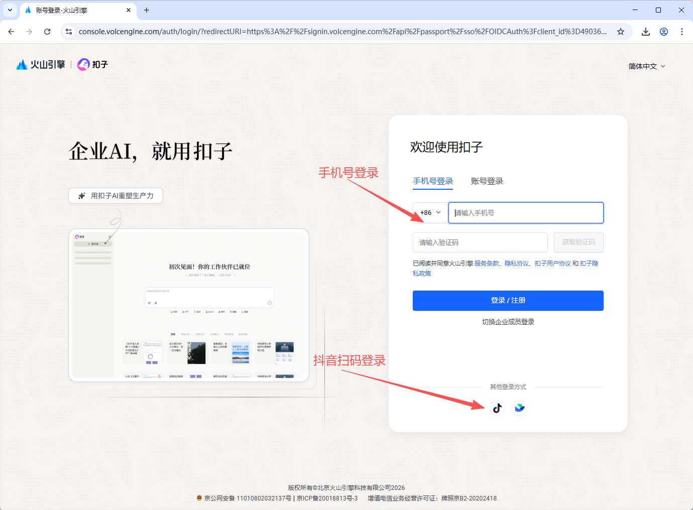Open the 简体中文 language dropdown
693x510 pixels.
pos(646,66)
